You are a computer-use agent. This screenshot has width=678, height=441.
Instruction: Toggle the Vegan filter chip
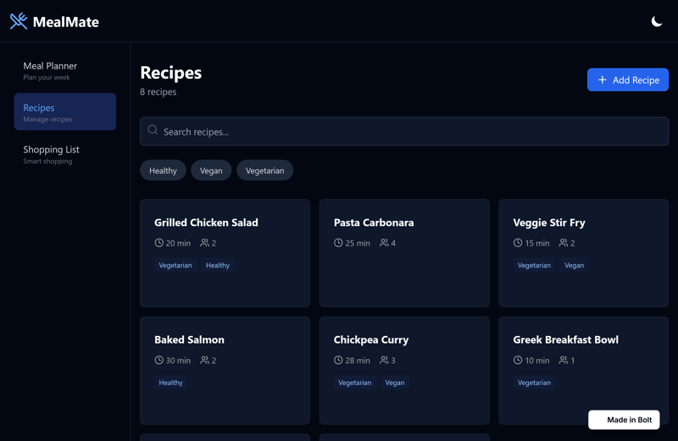(211, 170)
